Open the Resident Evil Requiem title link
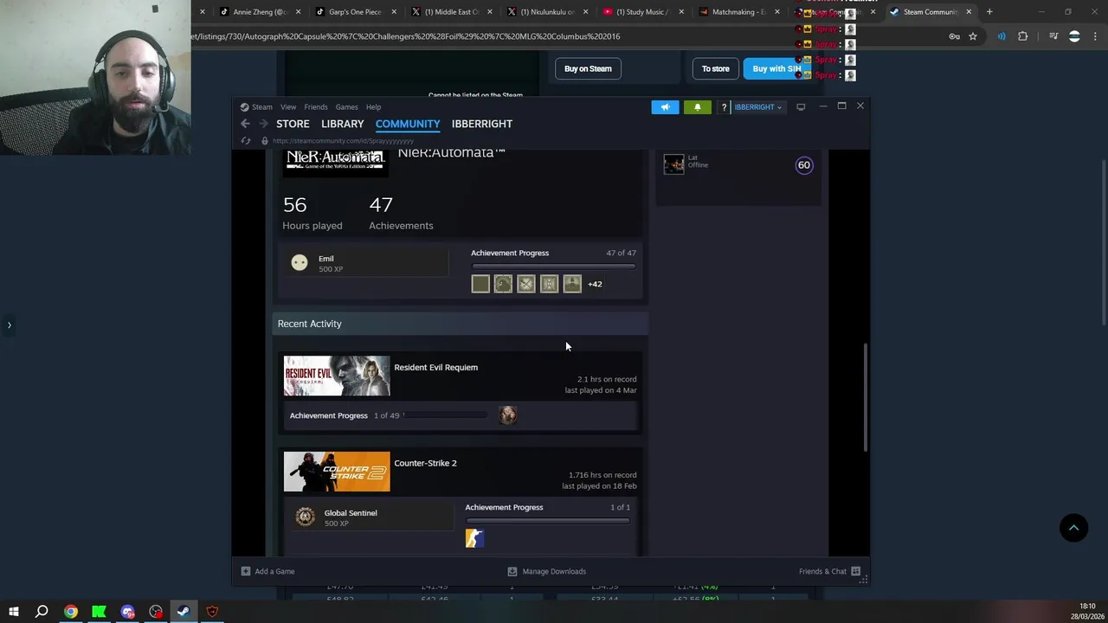The width and height of the screenshot is (1108, 623). [435, 367]
